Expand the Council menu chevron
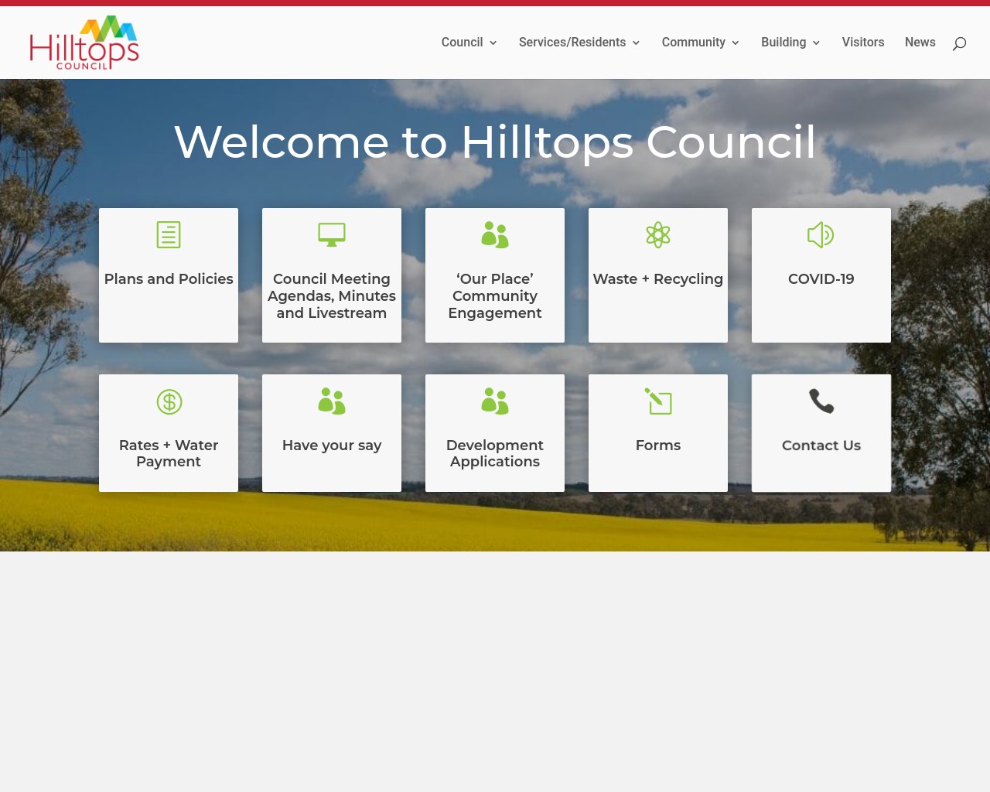Image resolution: width=990 pixels, height=792 pixels. (493, 43)
